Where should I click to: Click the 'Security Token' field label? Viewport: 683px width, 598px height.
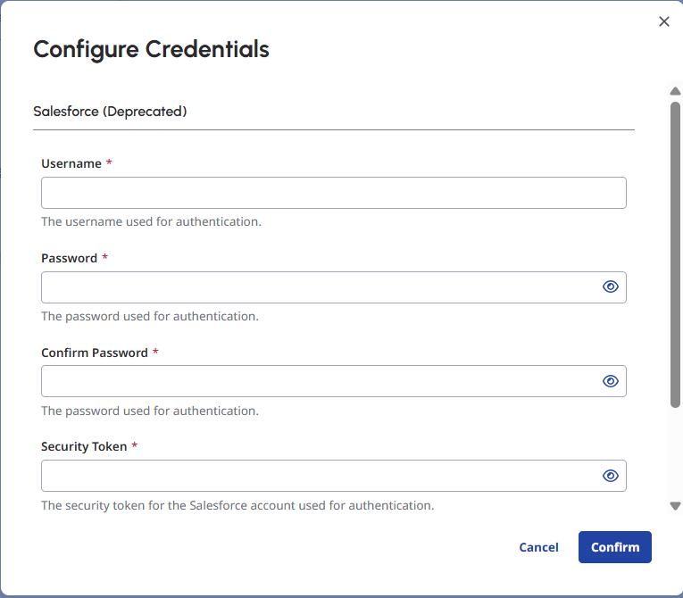coord(84,447)
